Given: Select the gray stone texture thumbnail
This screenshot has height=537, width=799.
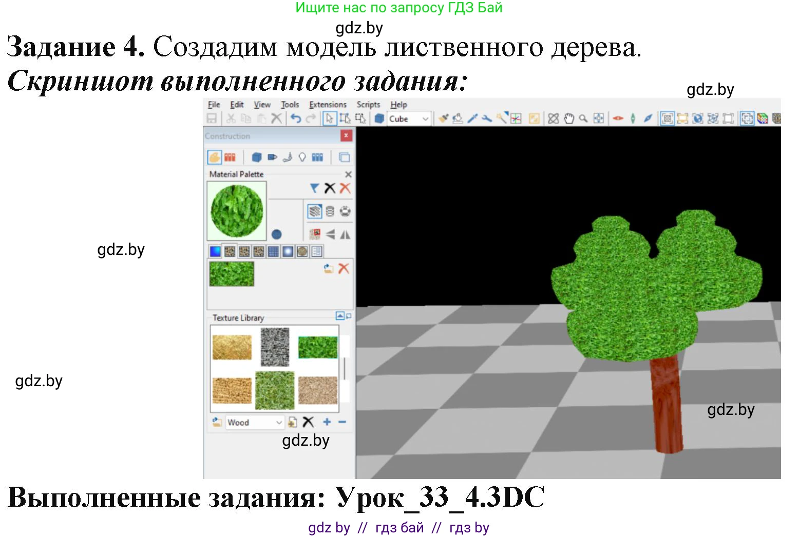Looking at the screenshot, I should pos(275,347).
